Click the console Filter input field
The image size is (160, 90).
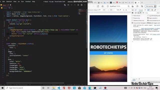click(x=150, y=13)
